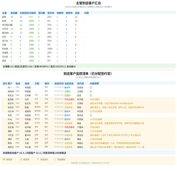The image size is (177, 171).
Task: Click the phone number 1401
Action: tap(17, 87)
